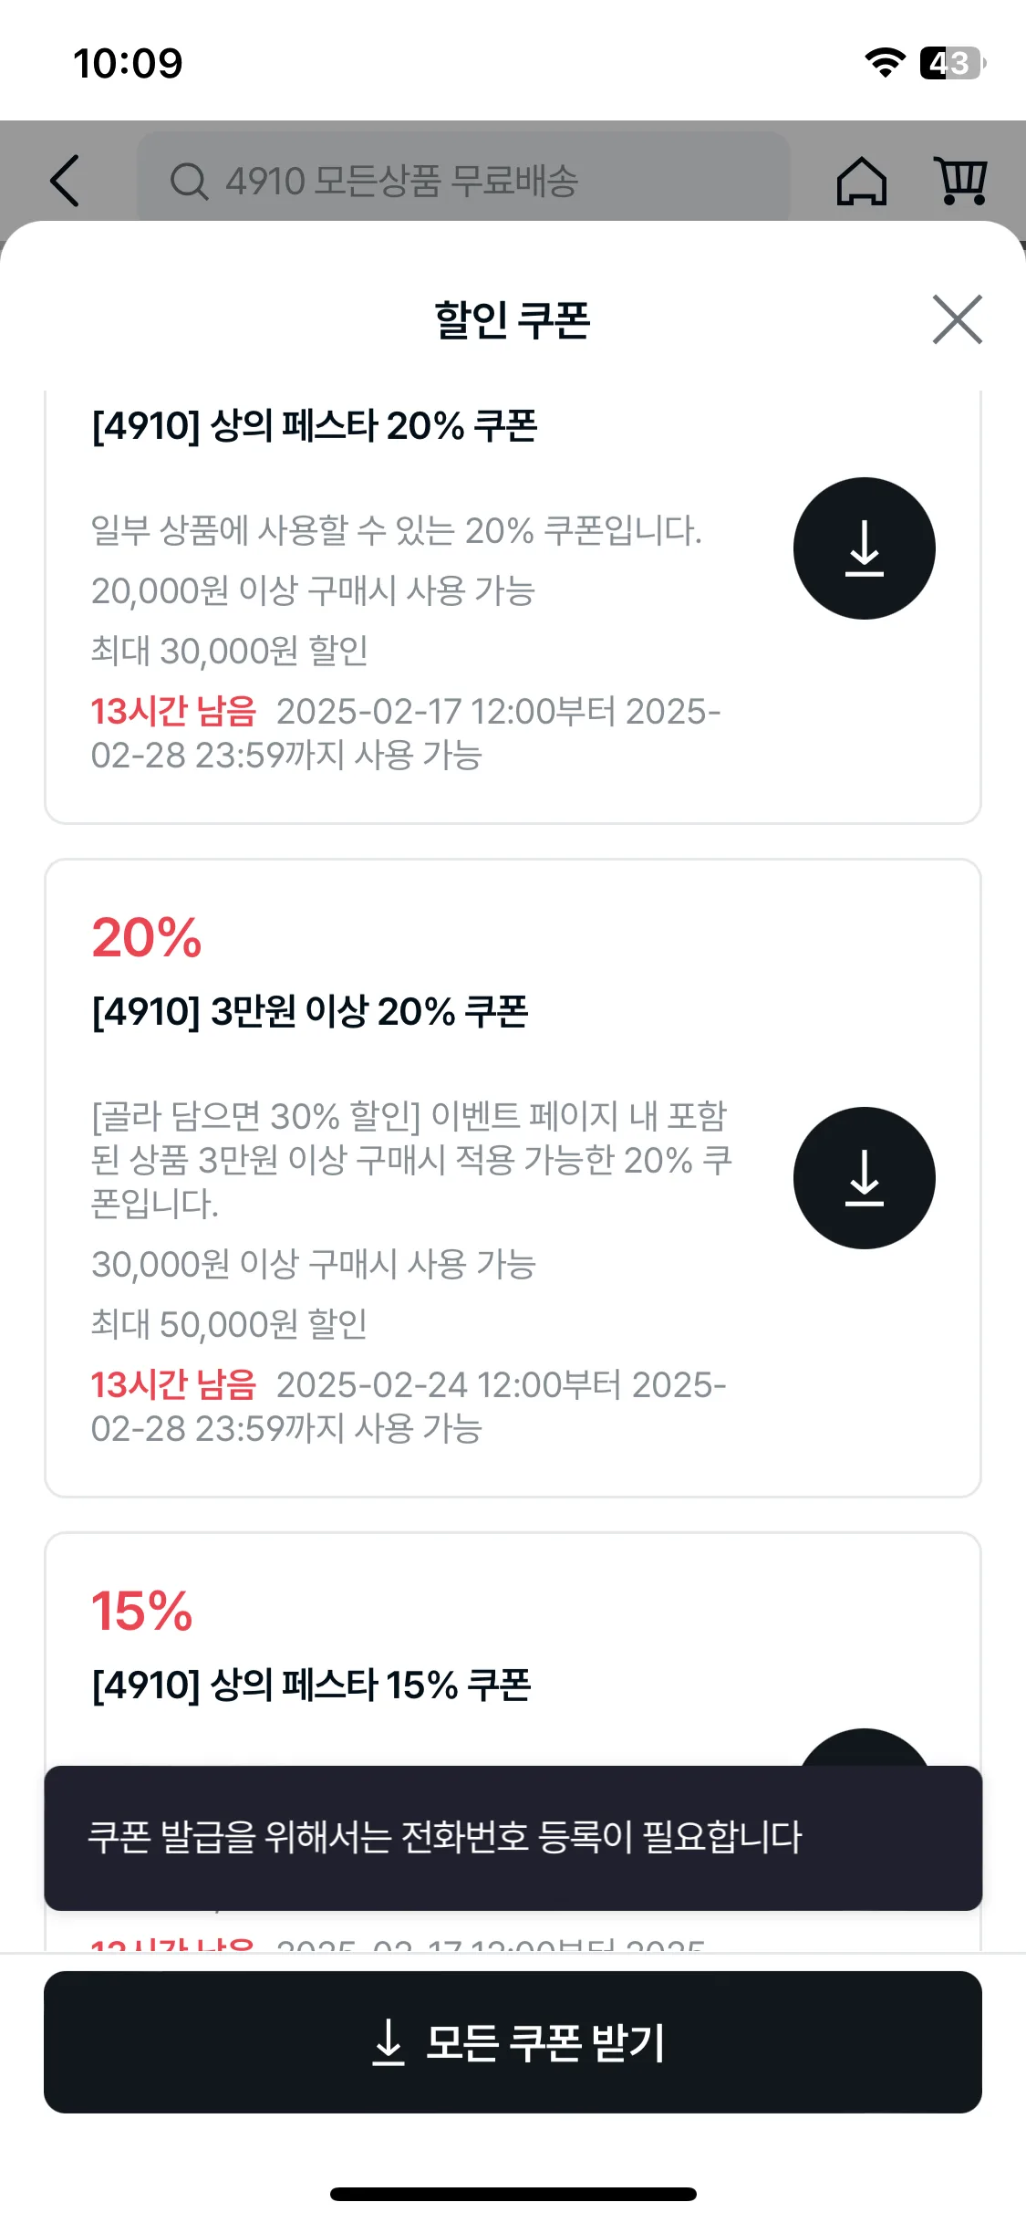Select the [4910] 3만원 이상 20% 쿠폰 title

(x=310, y=1011)
